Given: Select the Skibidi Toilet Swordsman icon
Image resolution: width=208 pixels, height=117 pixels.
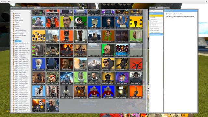Looking at the screenshot, I should tap(39, 78).
